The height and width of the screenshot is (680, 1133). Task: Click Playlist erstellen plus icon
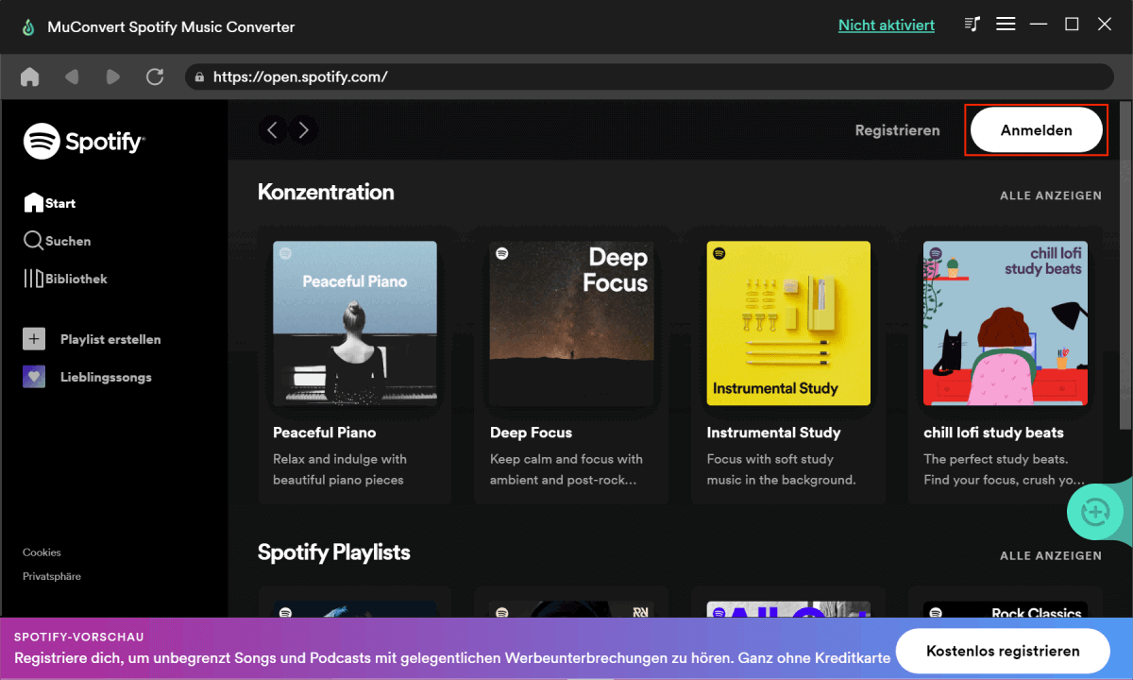pyautogui.click(x=34, y=339)
